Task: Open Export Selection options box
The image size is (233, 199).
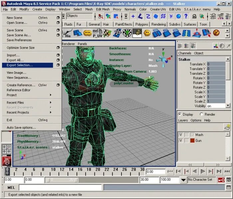Action: 58,65
